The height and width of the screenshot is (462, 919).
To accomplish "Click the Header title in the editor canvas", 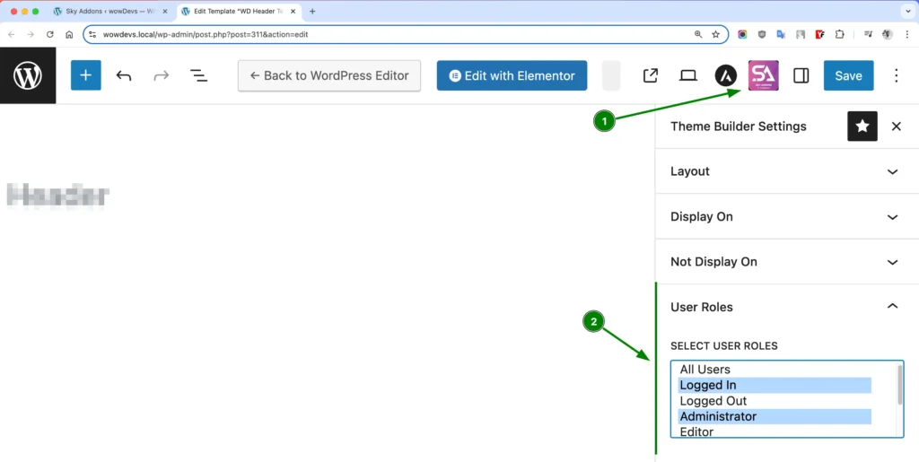I will [58, 196].
